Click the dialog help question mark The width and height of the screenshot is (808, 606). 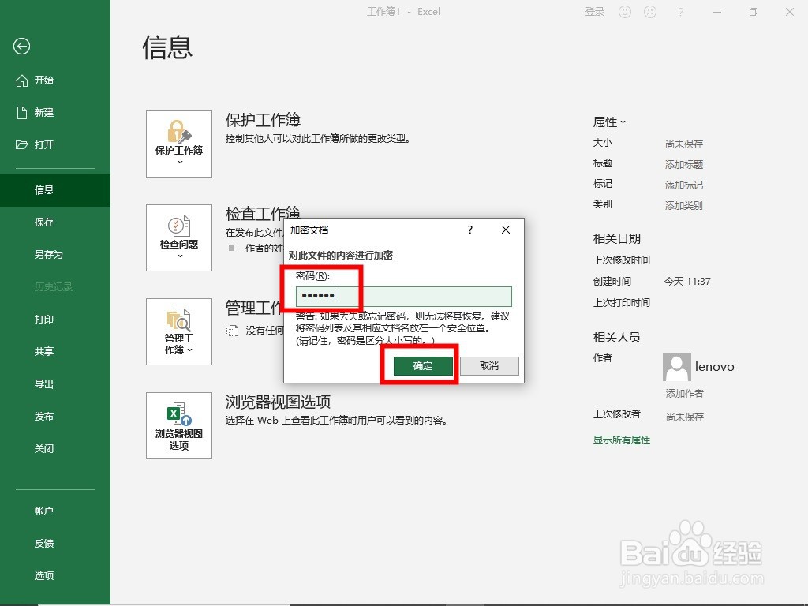pyautogui.click(x=470, y=230)
